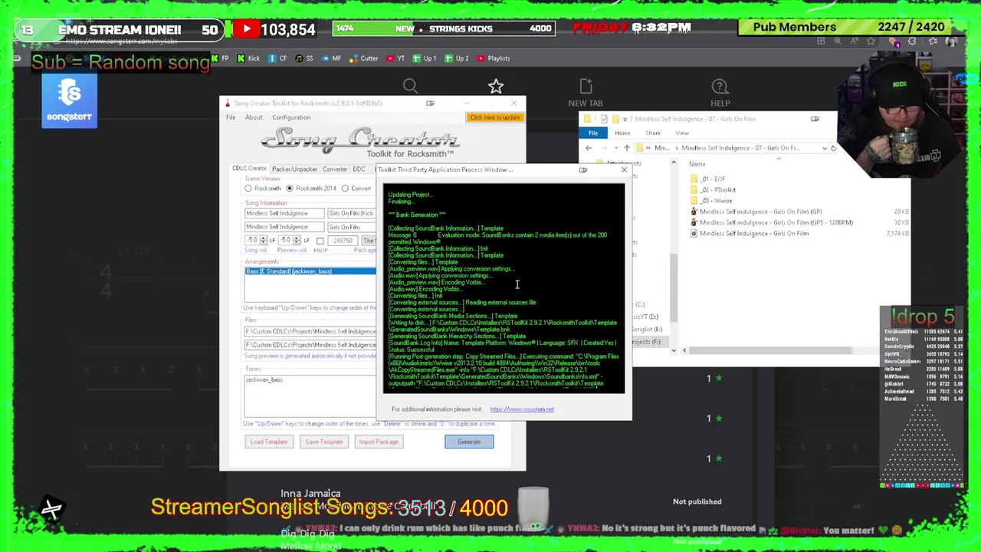Image resolution: width=981 pixels, height=552 pixels.
Task: Open the _01 - EOF folder
Action: point(708,179)
